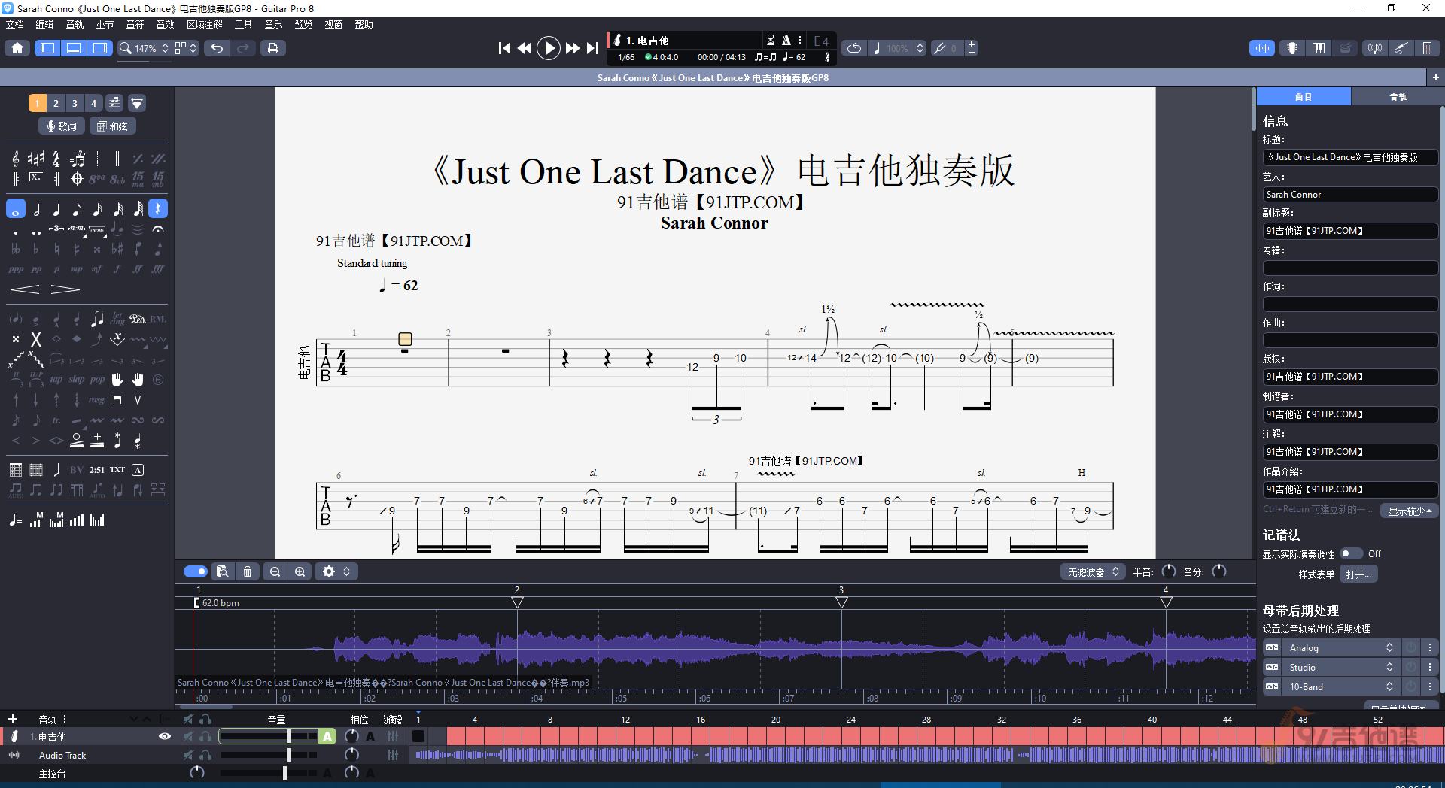Open the 音轨 menu
Viewport: 1445px width, 788px height.
click(x=75, y=25)
